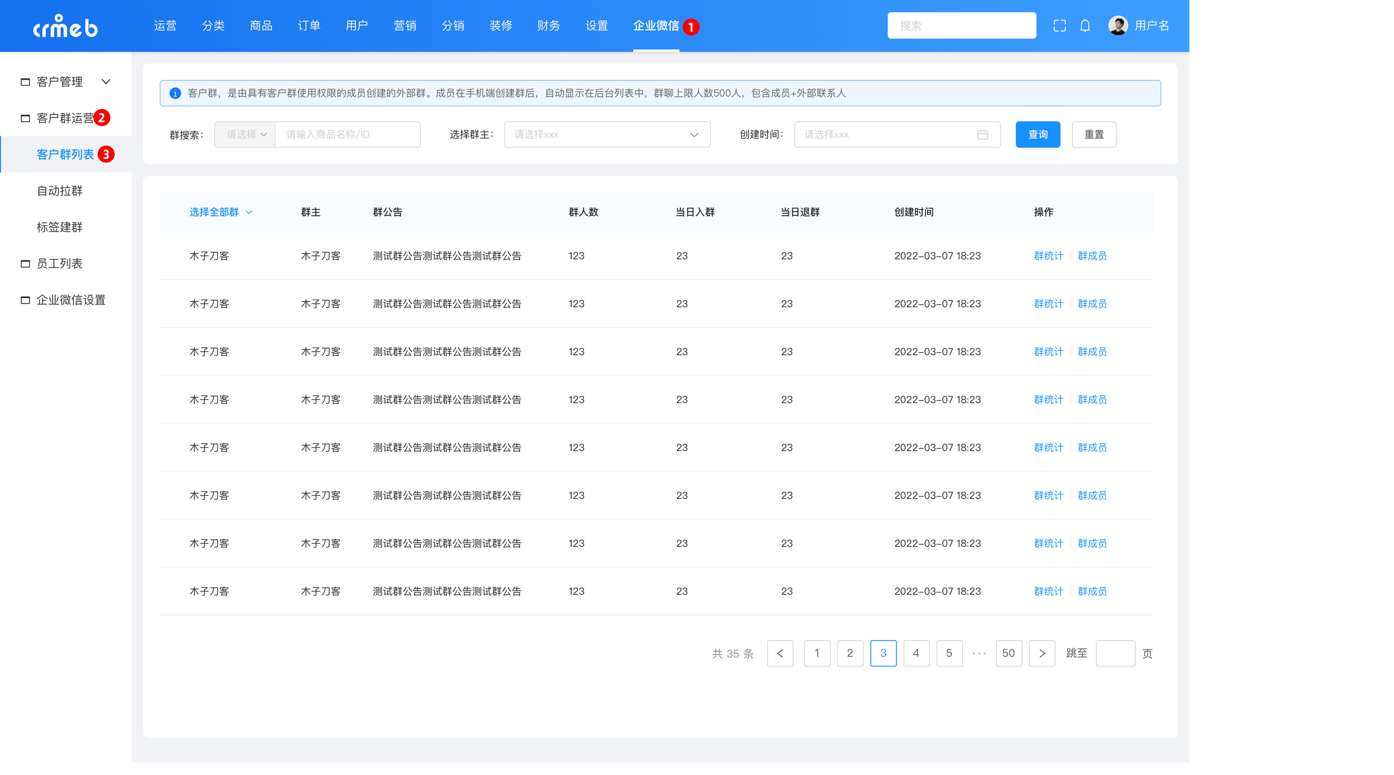Open the 分销 top menu
This screenshot has height=775, width=1394.
[x=453, y=25]
